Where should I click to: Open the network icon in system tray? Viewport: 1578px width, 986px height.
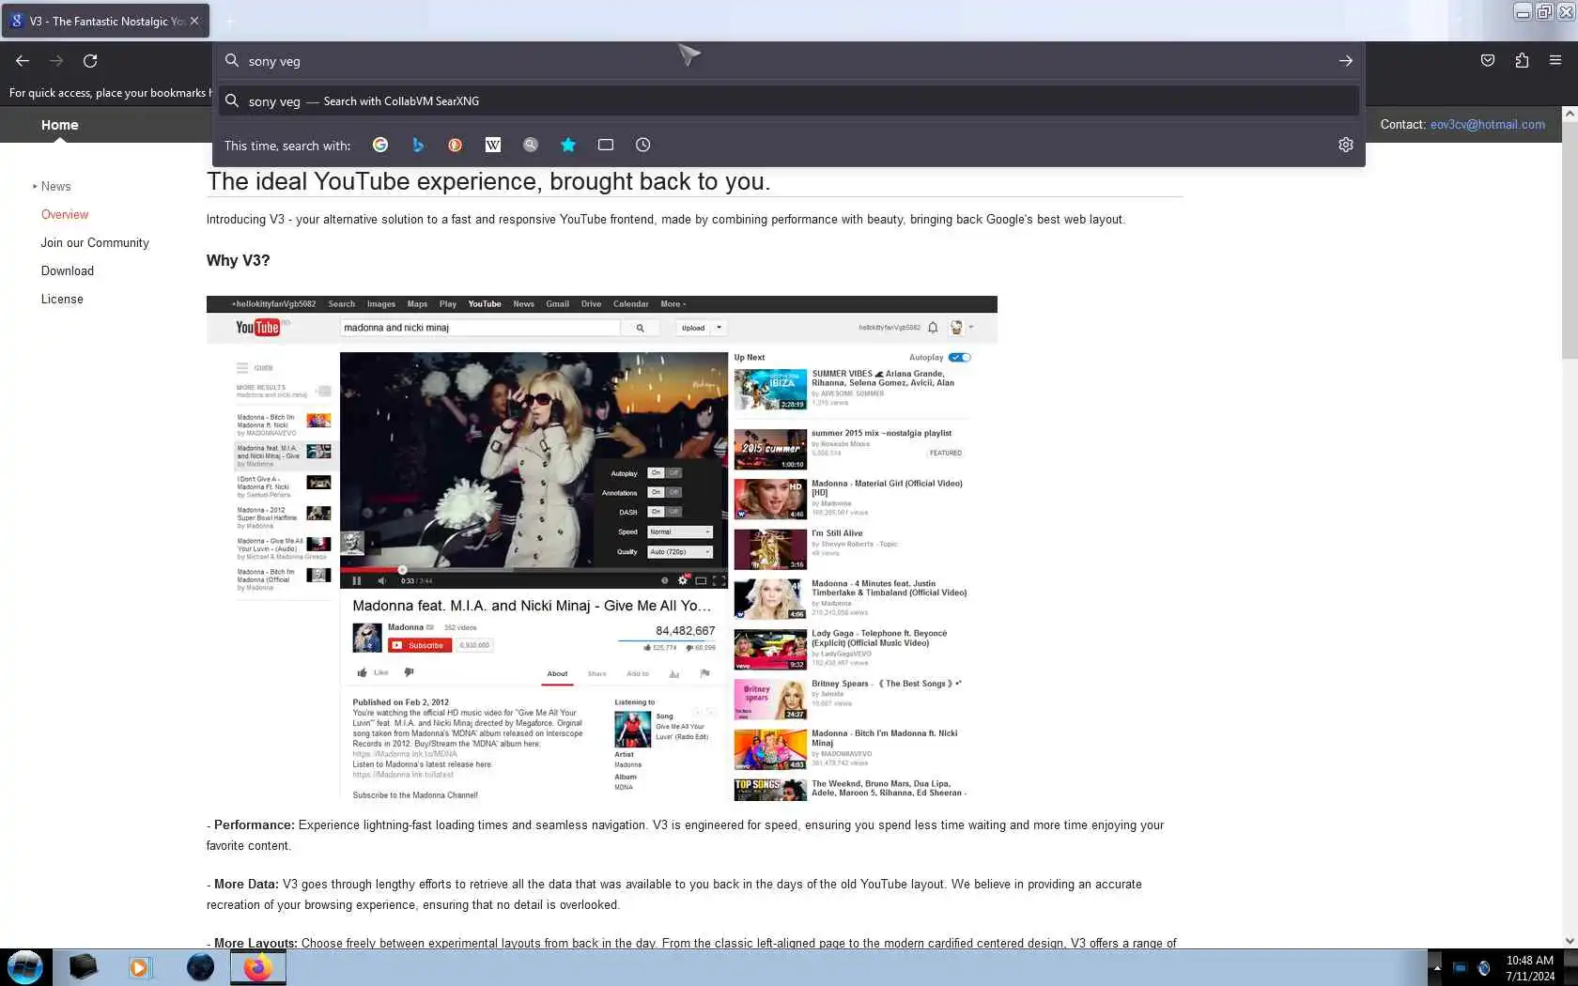click(x=1484, y=968)
